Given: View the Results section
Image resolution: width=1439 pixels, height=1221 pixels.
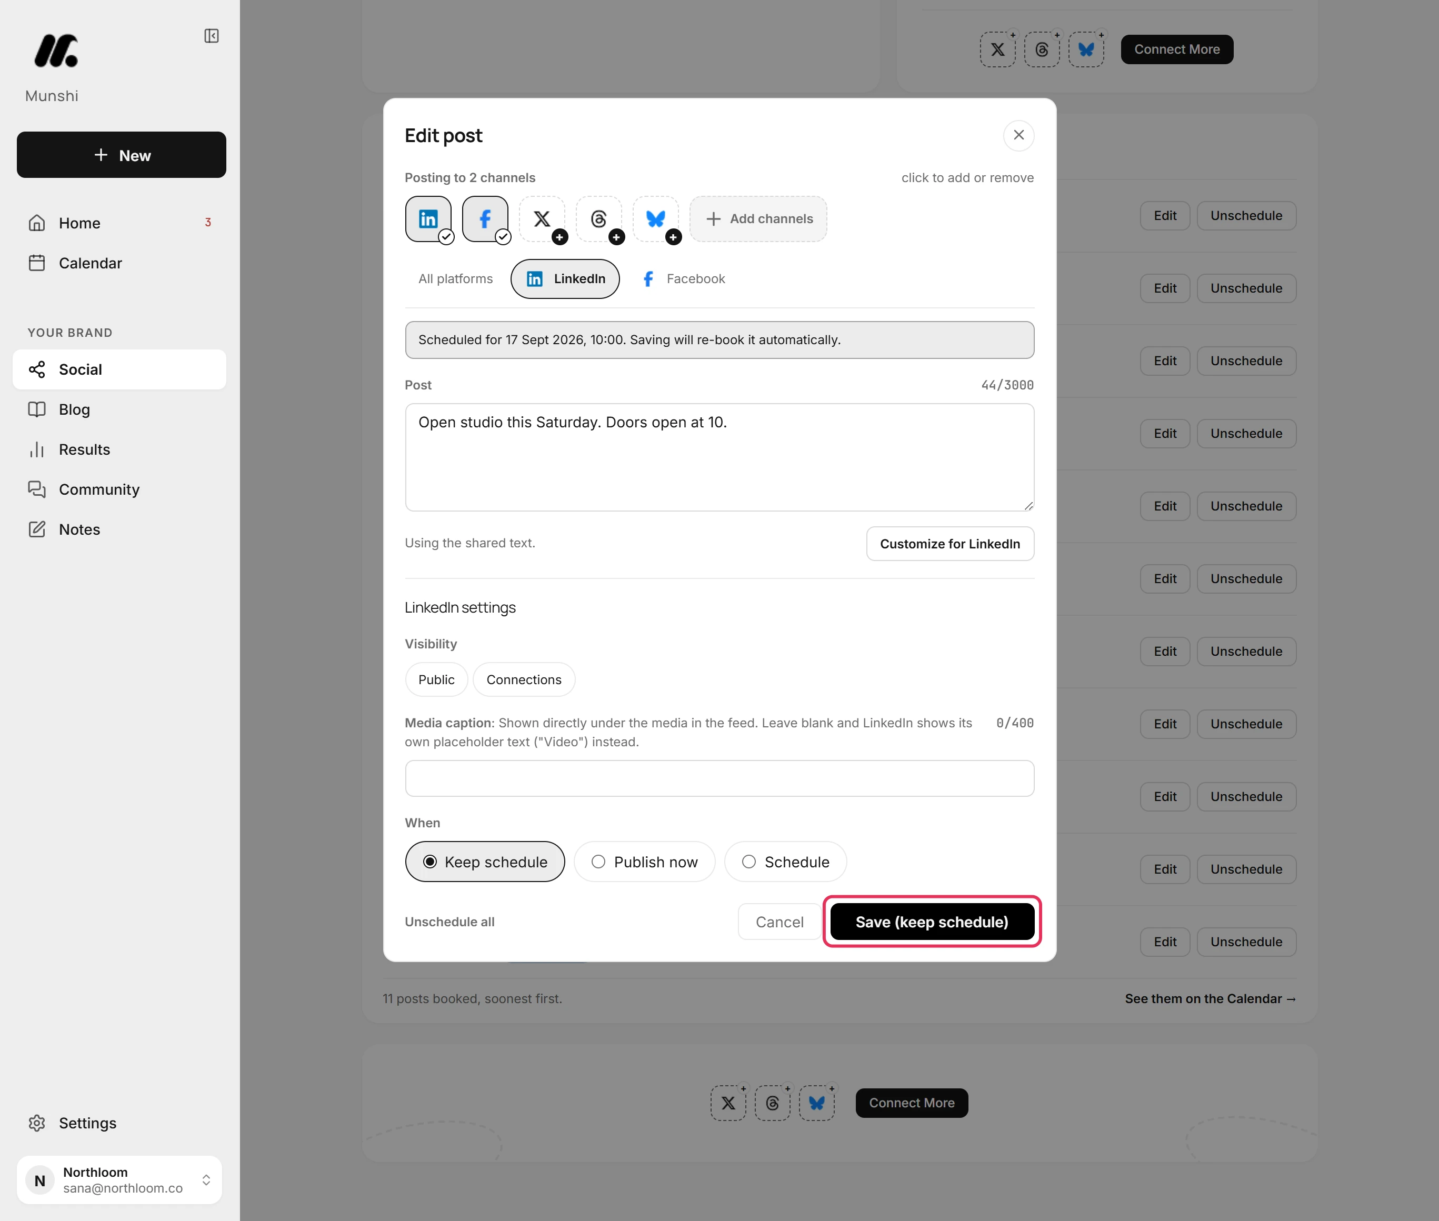Looking at the screenshot, I should (119, 449).
